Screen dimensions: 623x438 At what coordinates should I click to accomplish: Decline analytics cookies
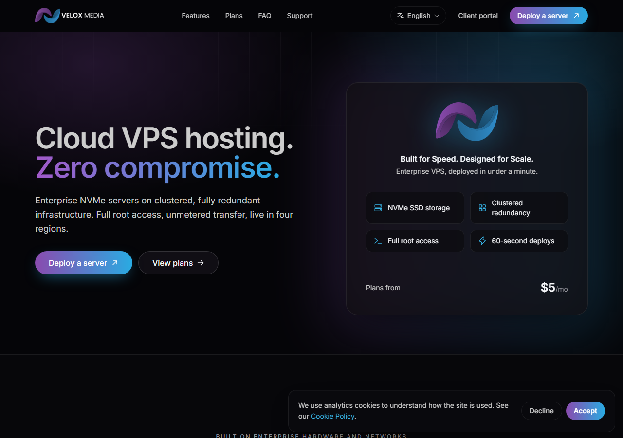coord(542,411)
